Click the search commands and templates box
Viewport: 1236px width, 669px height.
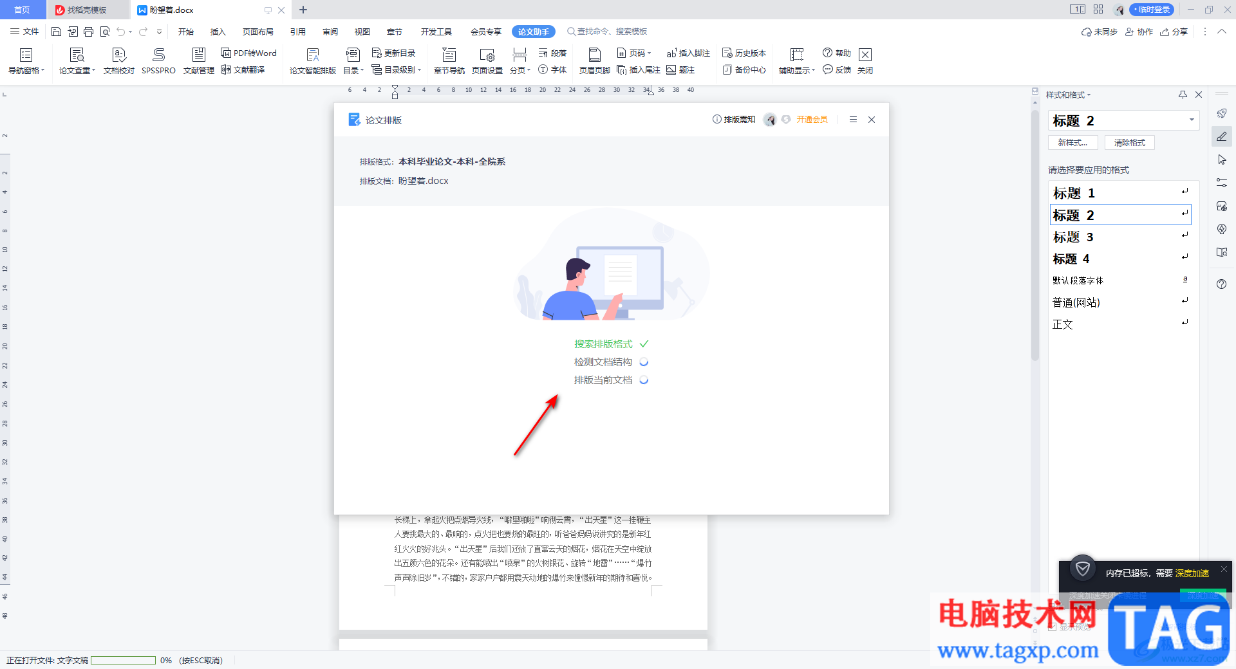[608, 32]
